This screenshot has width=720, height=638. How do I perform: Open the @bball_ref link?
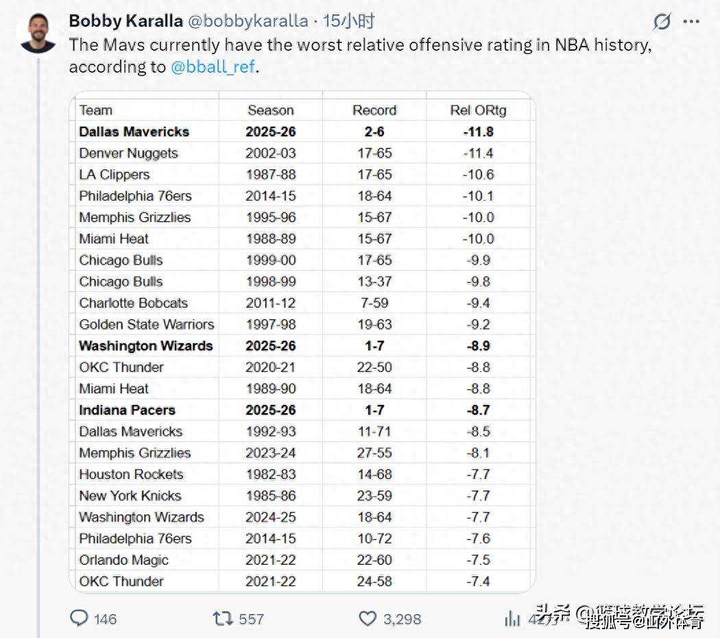[x=211, y=67]
